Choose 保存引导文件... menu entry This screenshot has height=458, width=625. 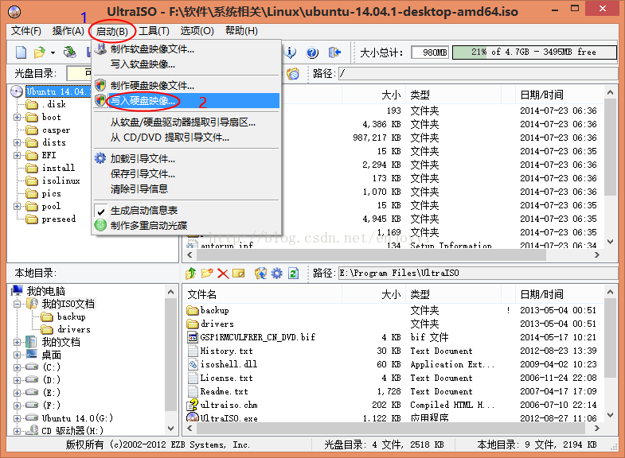(186, 174)
